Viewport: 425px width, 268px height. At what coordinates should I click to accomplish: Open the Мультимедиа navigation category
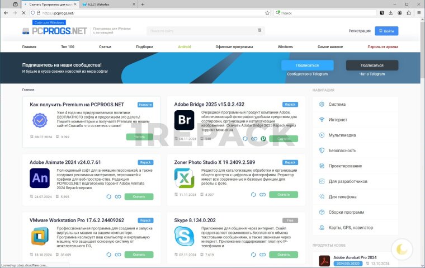pyautogui.click(x=342, y=135)
